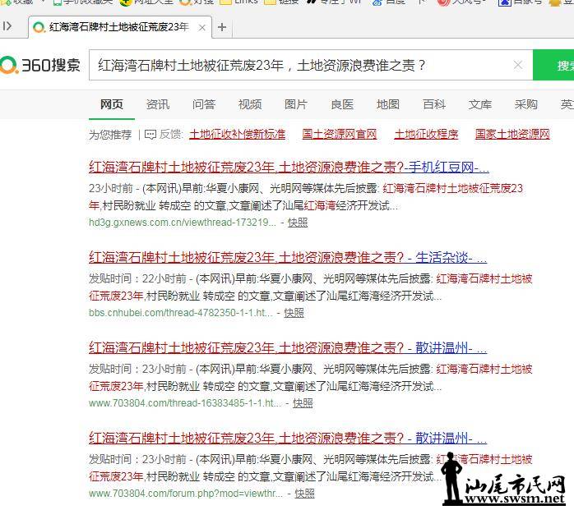Switch to the 文库 search tab
Screen dimensions: 574x510
(480, 104)
